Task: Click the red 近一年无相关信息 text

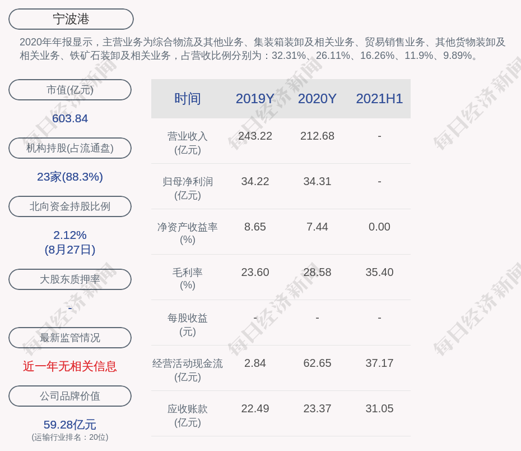Action: [70, 366]
